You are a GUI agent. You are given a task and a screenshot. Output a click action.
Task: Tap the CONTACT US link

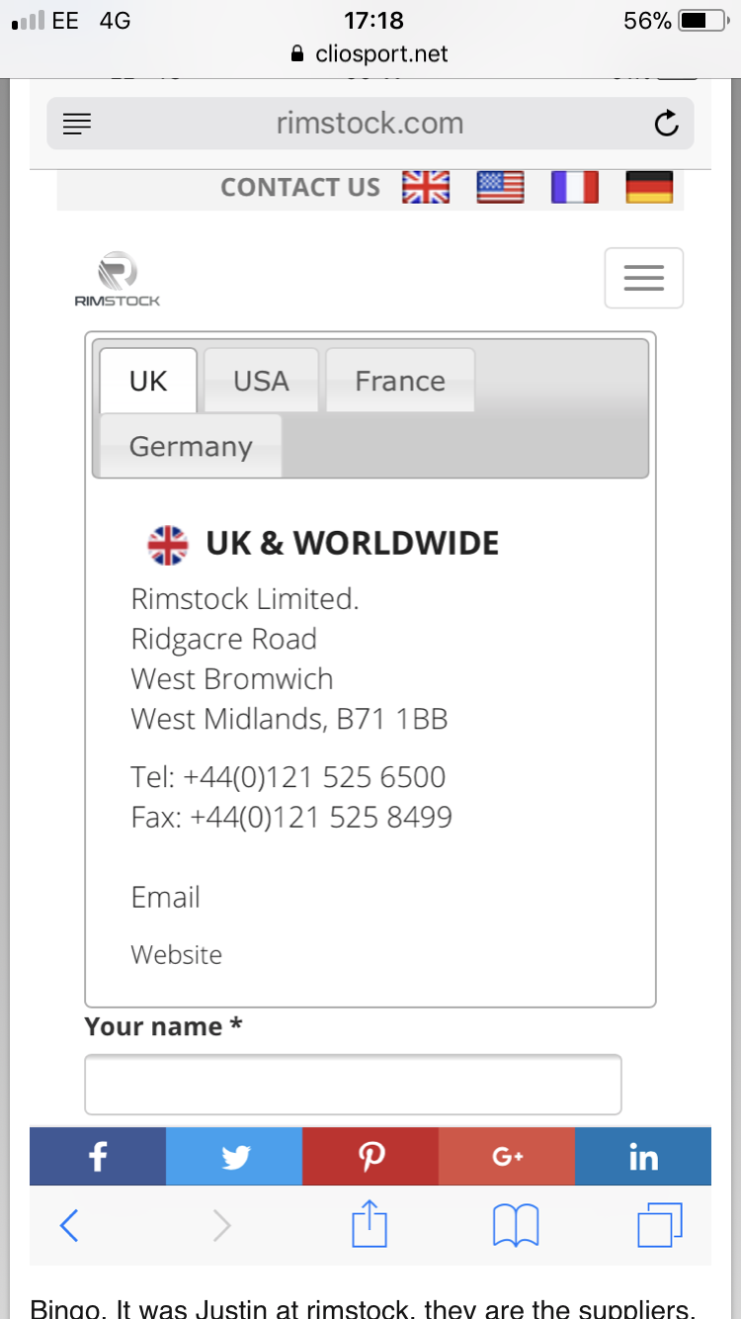[x=300, y=187]
